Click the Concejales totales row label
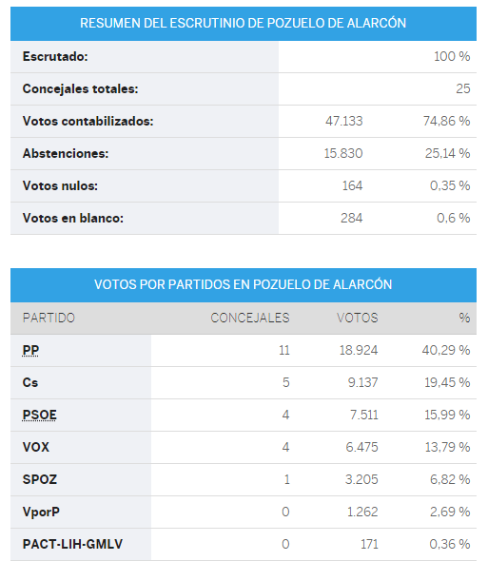 pyautogui.click(x=80, y=88)
